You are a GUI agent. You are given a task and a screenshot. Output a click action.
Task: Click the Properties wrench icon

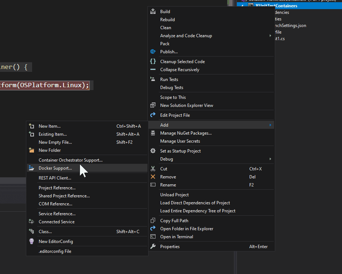tap(153, 247)
